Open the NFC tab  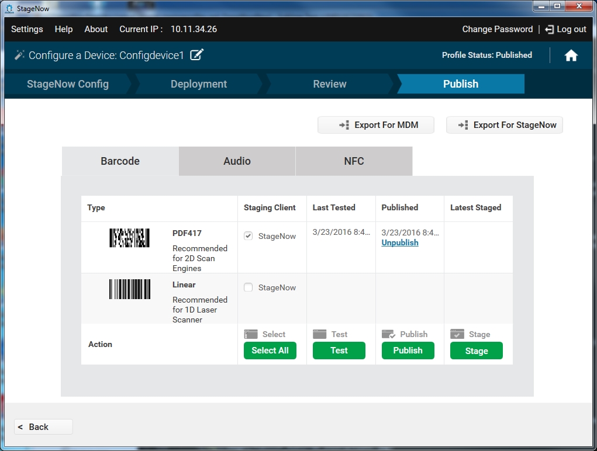[354, 161]
